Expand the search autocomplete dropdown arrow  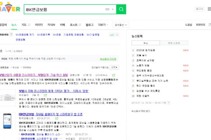coord(113,10)
